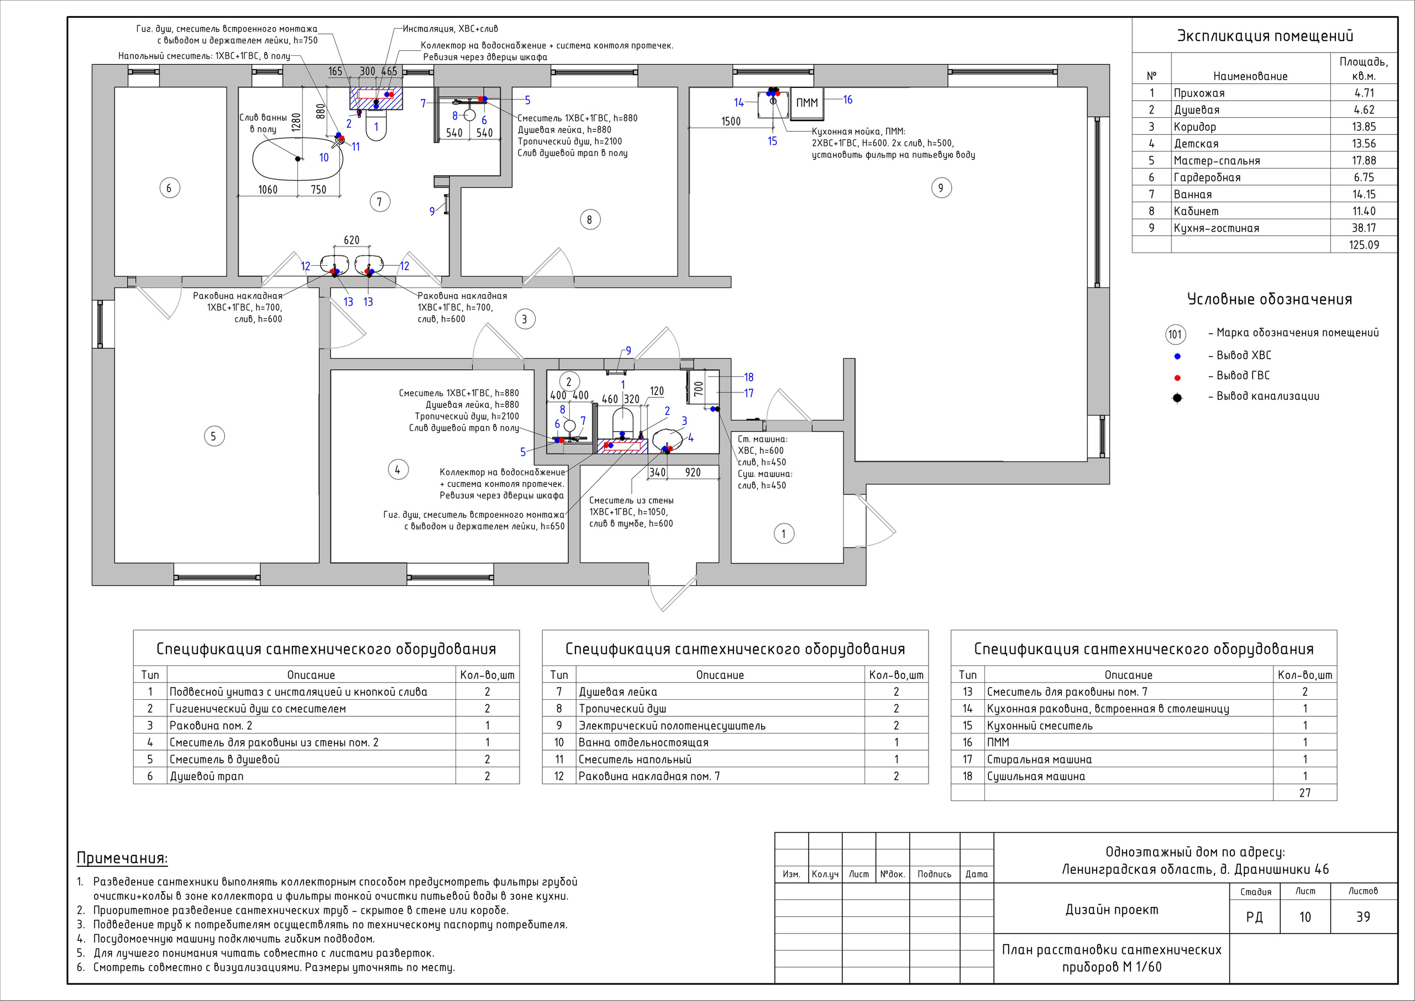
Task: Click the Экспликация помещений table title
Action: pos(1265,36)
